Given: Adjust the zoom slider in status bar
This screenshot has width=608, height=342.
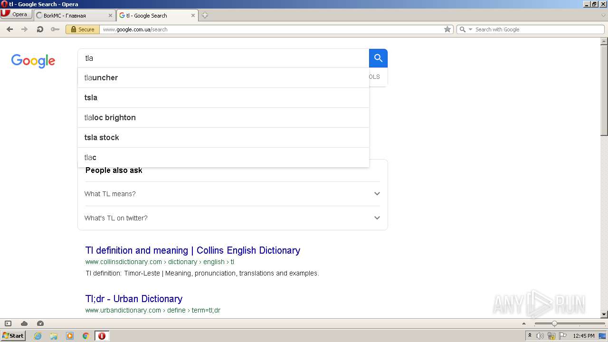Looking at the screenshot, I should (x=554, y=323).
